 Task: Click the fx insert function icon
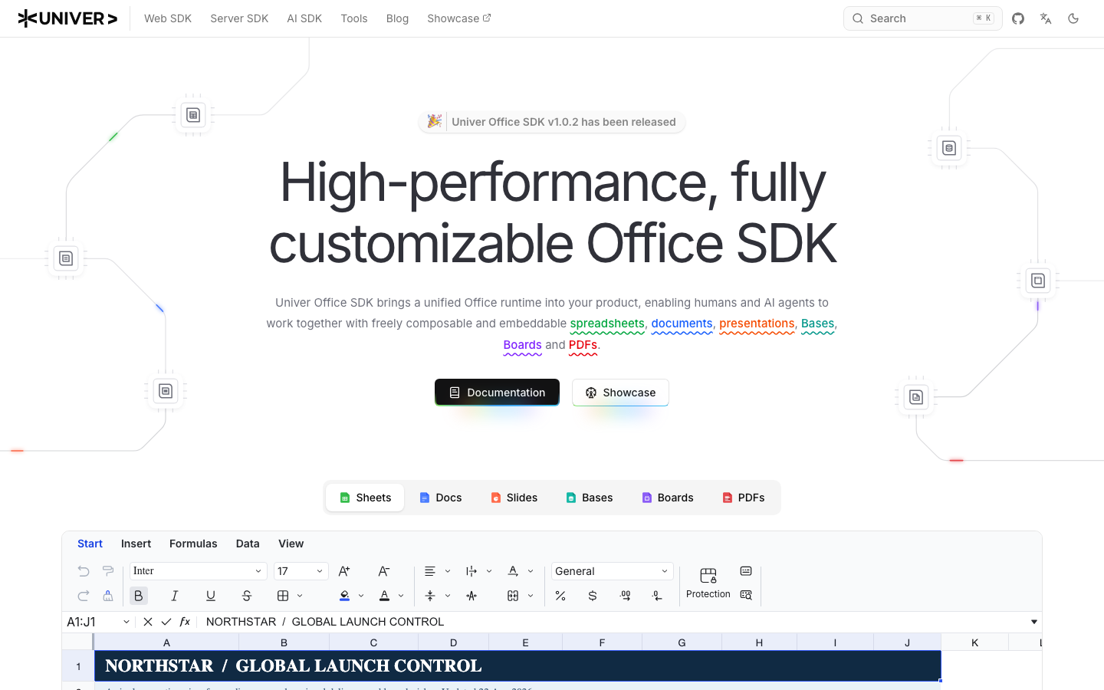pos(185,622)
